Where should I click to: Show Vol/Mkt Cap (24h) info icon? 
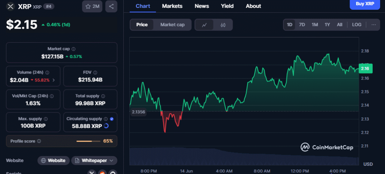point(52,96)
